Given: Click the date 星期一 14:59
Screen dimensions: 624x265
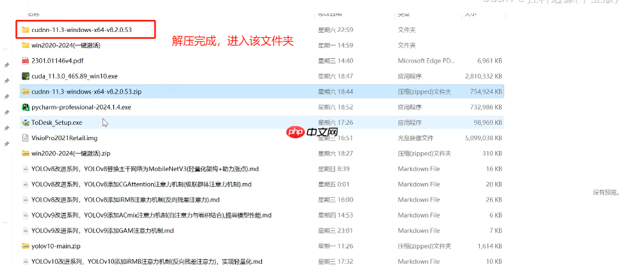Looking at the screenshot, I should (336, 45).
